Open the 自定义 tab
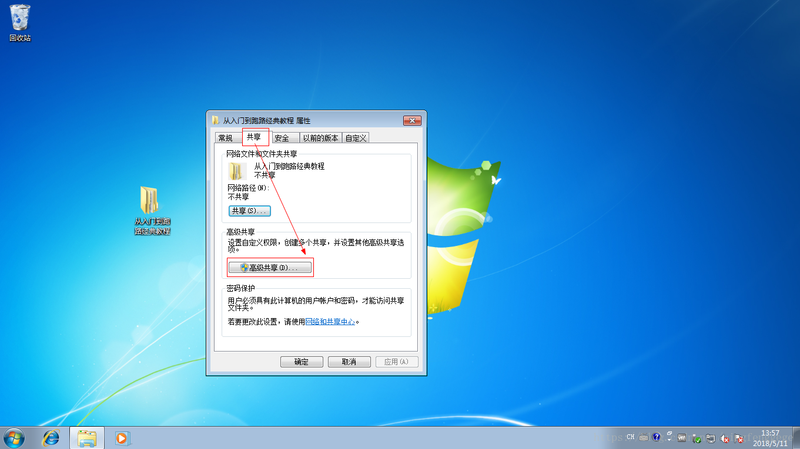800x449 pixels. pos(356,138)
